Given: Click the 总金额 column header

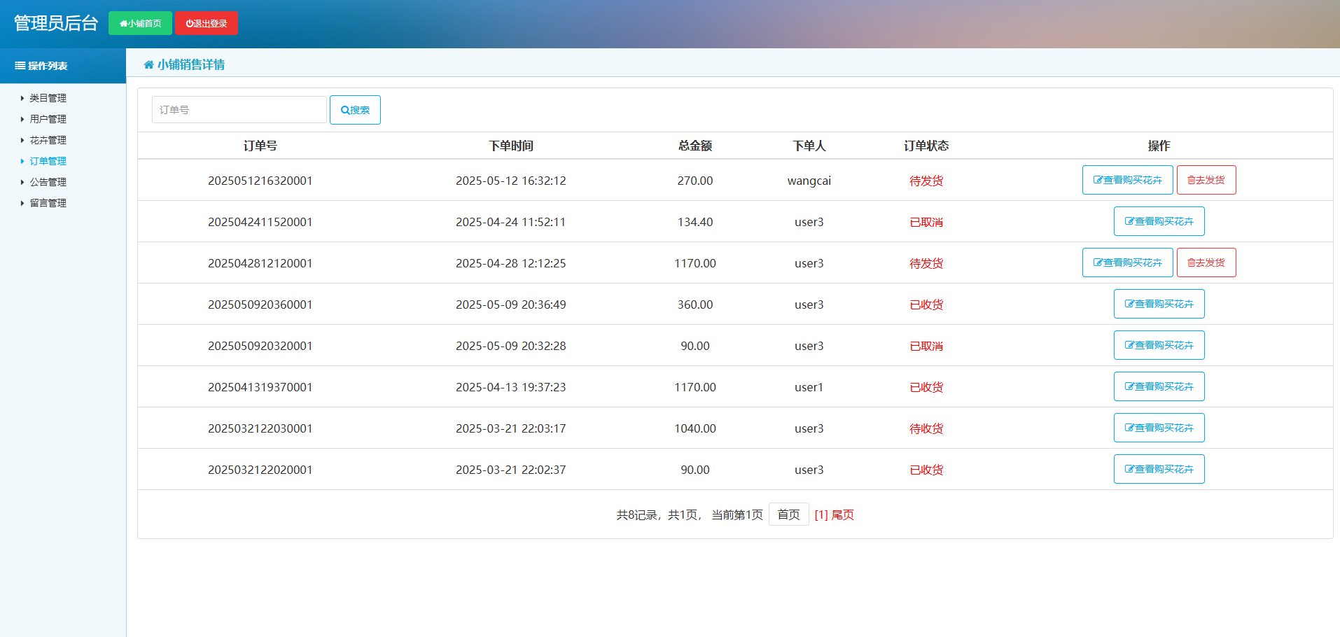Looking at the screenshot, I should 695,146.
